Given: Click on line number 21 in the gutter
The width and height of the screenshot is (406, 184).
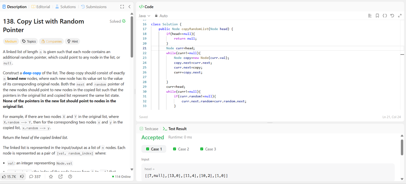Looking at the screenshot, I should point(144,48).
